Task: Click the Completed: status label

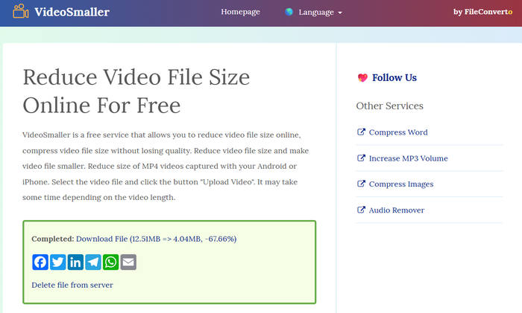Action: (53, 239)
